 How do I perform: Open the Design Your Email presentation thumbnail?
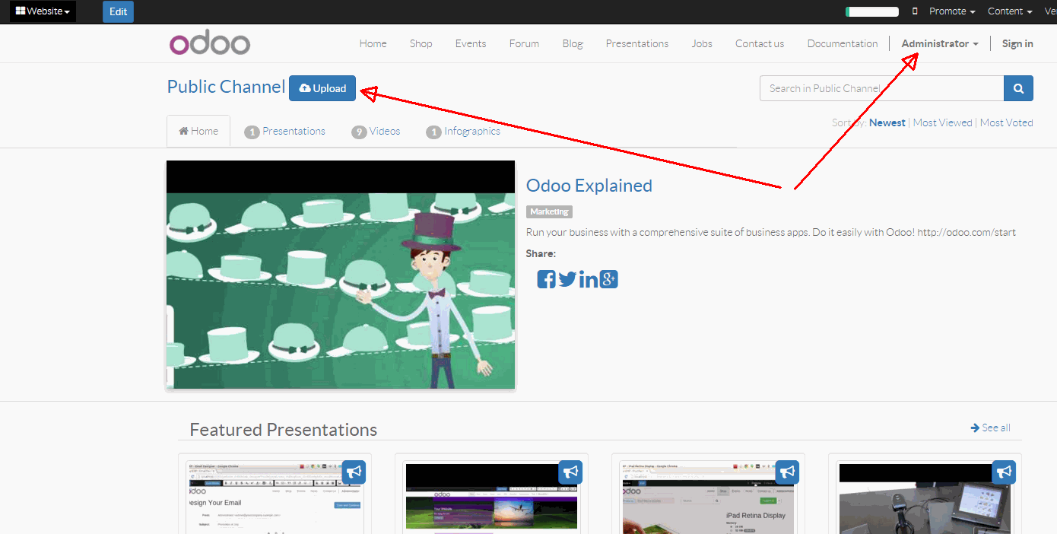point(274,499)
